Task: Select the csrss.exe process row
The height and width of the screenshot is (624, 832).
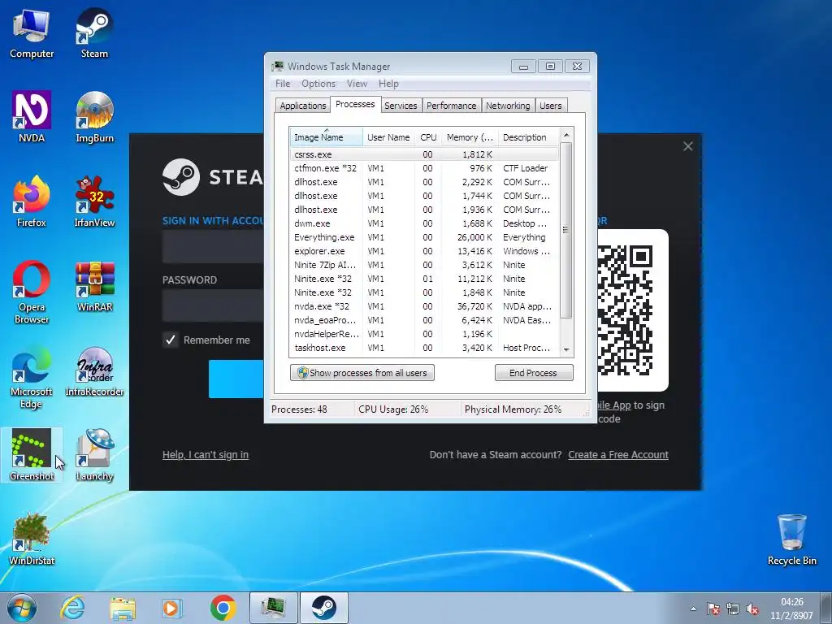Action: coord(424,154)
